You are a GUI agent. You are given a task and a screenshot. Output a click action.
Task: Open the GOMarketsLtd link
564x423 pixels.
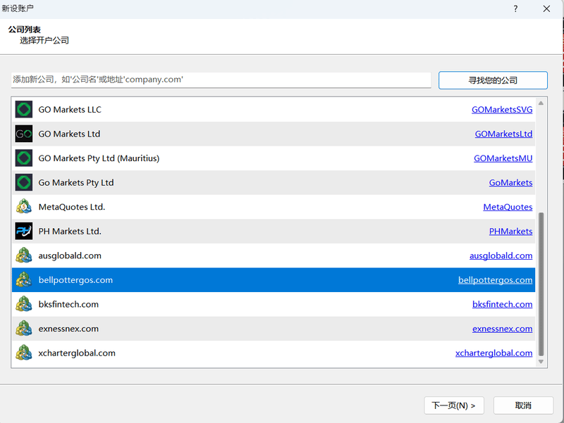pos(503,134)
